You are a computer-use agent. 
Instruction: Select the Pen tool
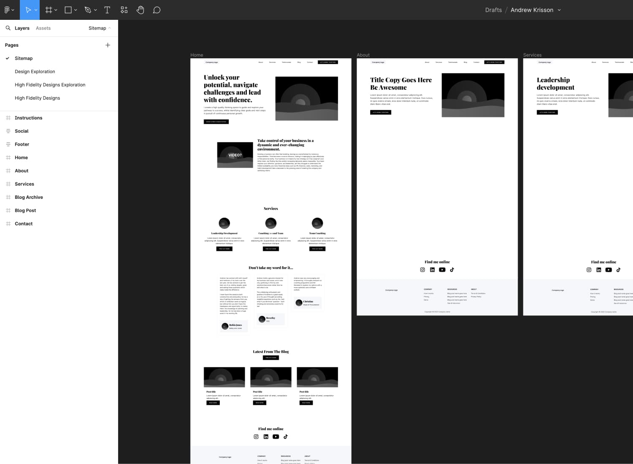(88, 9)
